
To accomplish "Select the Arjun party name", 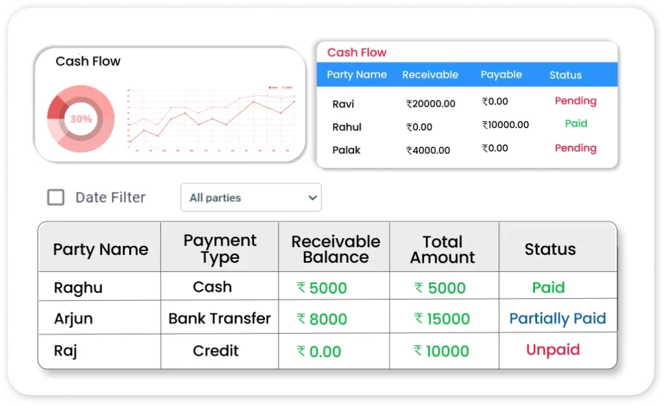I will click(73, 318).
